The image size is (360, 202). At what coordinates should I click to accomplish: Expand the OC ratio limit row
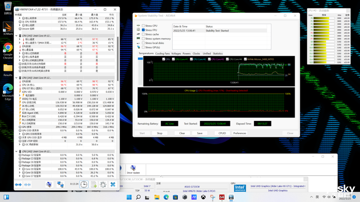(20, 145)
